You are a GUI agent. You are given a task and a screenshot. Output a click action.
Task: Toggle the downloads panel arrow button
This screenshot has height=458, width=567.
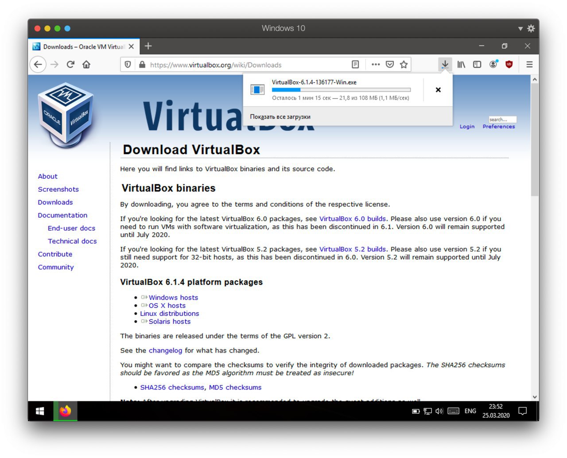point(445,65)
